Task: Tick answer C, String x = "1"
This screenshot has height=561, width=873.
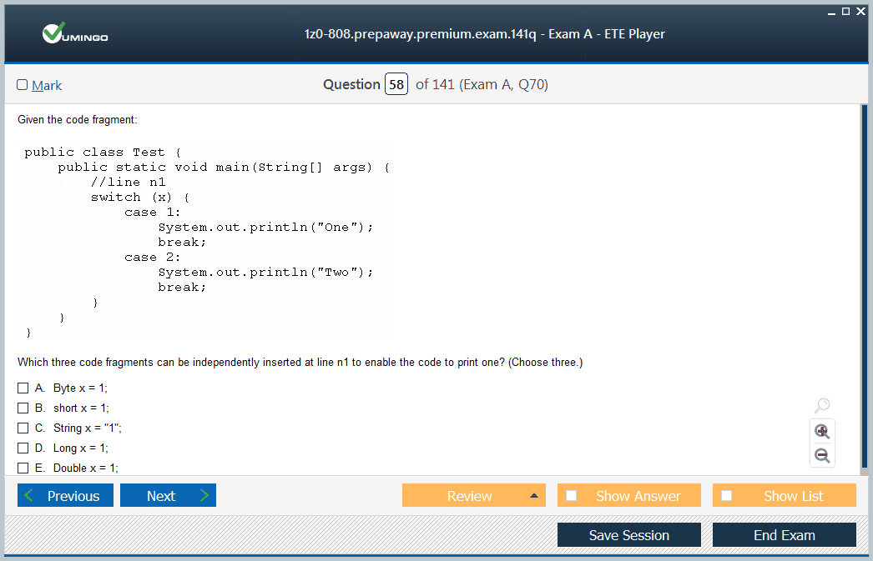Action: [x=23, y=428]
